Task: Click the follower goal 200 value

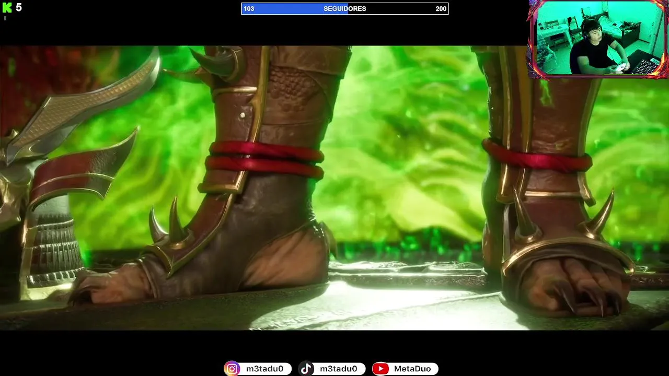Action: [x=441, y=9]
